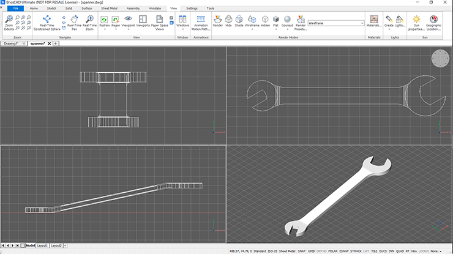
Task: Click the view compass in top-right viewport
Action: click(x=439, y=59)
